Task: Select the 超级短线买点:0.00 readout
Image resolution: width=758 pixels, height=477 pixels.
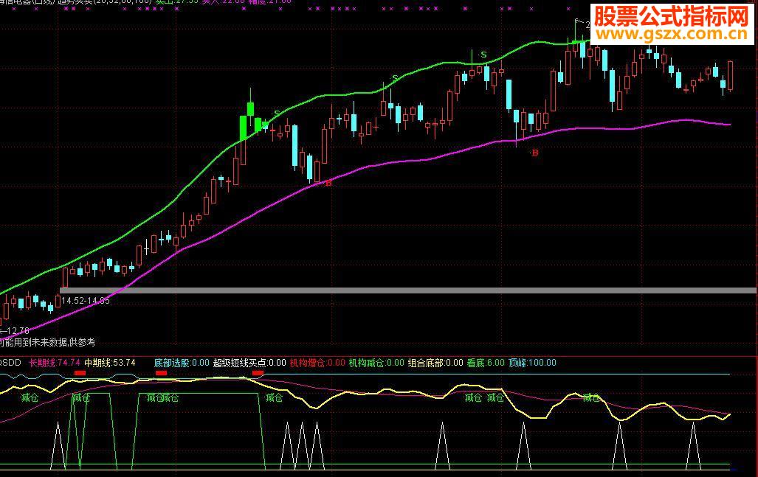Action: click(249, 363)
